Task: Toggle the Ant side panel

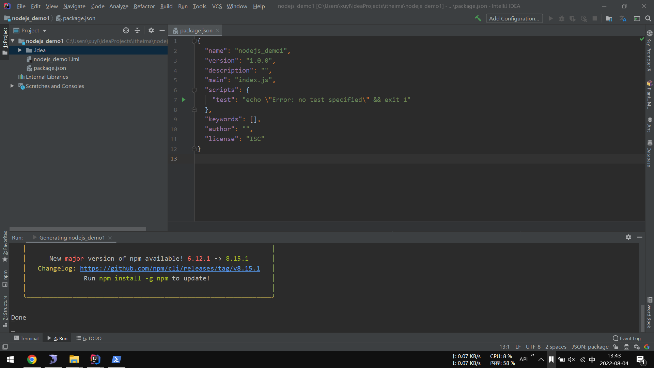Action: (x=650, y=125)
